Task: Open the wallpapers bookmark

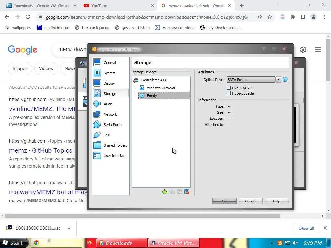Action: [18, 28]
